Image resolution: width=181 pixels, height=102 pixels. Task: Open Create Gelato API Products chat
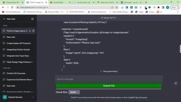[x=18, y=43]
